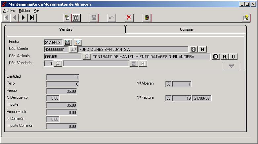Viewport: 258px width, 144px height.
Task: Open the Ver menu
Action: pyautogui.click(x=36, y=11)
